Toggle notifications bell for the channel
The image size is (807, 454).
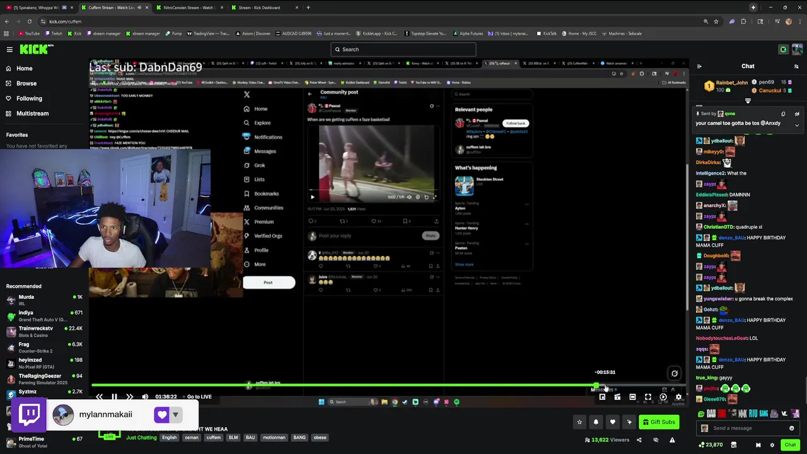pyautogui.click(x=596, y=422)
